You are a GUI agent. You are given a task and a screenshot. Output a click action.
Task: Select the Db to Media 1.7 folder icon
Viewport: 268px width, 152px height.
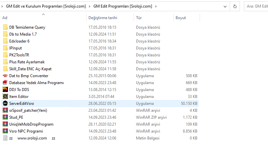pos(5,34)
